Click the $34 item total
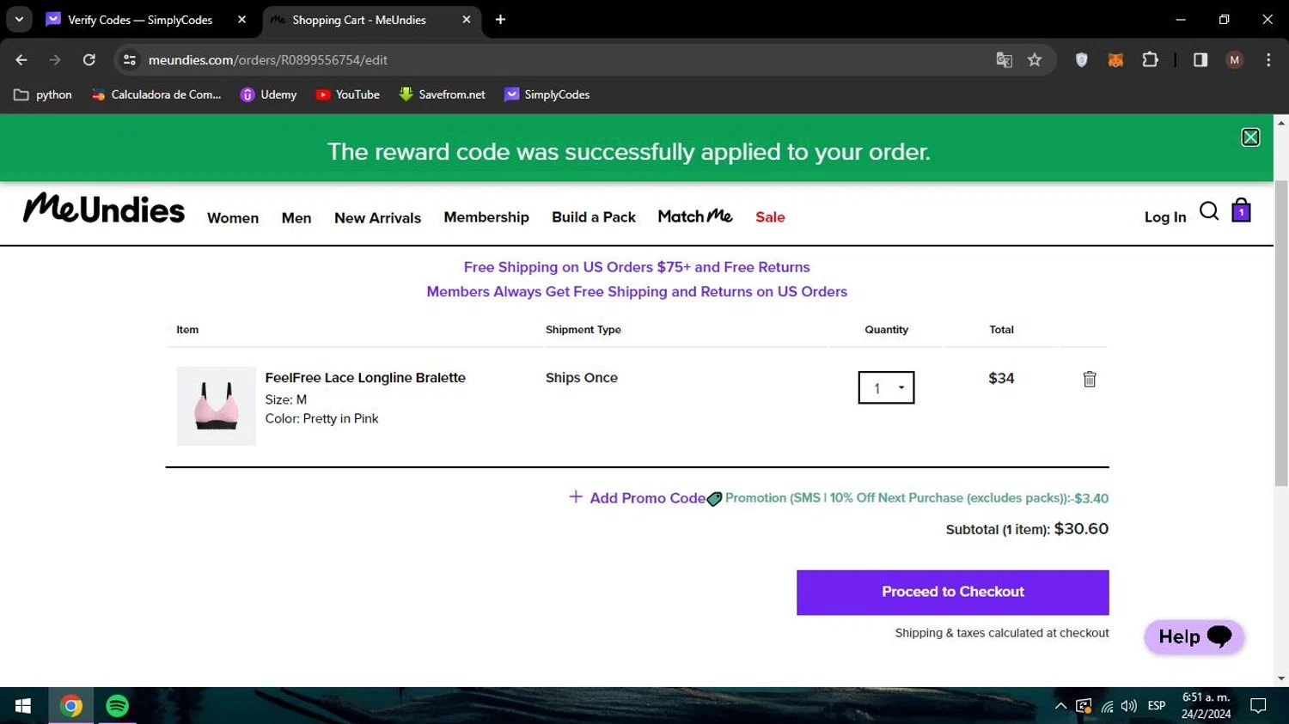This screenshot has height=724, width=1289. tap(1001, 378)
